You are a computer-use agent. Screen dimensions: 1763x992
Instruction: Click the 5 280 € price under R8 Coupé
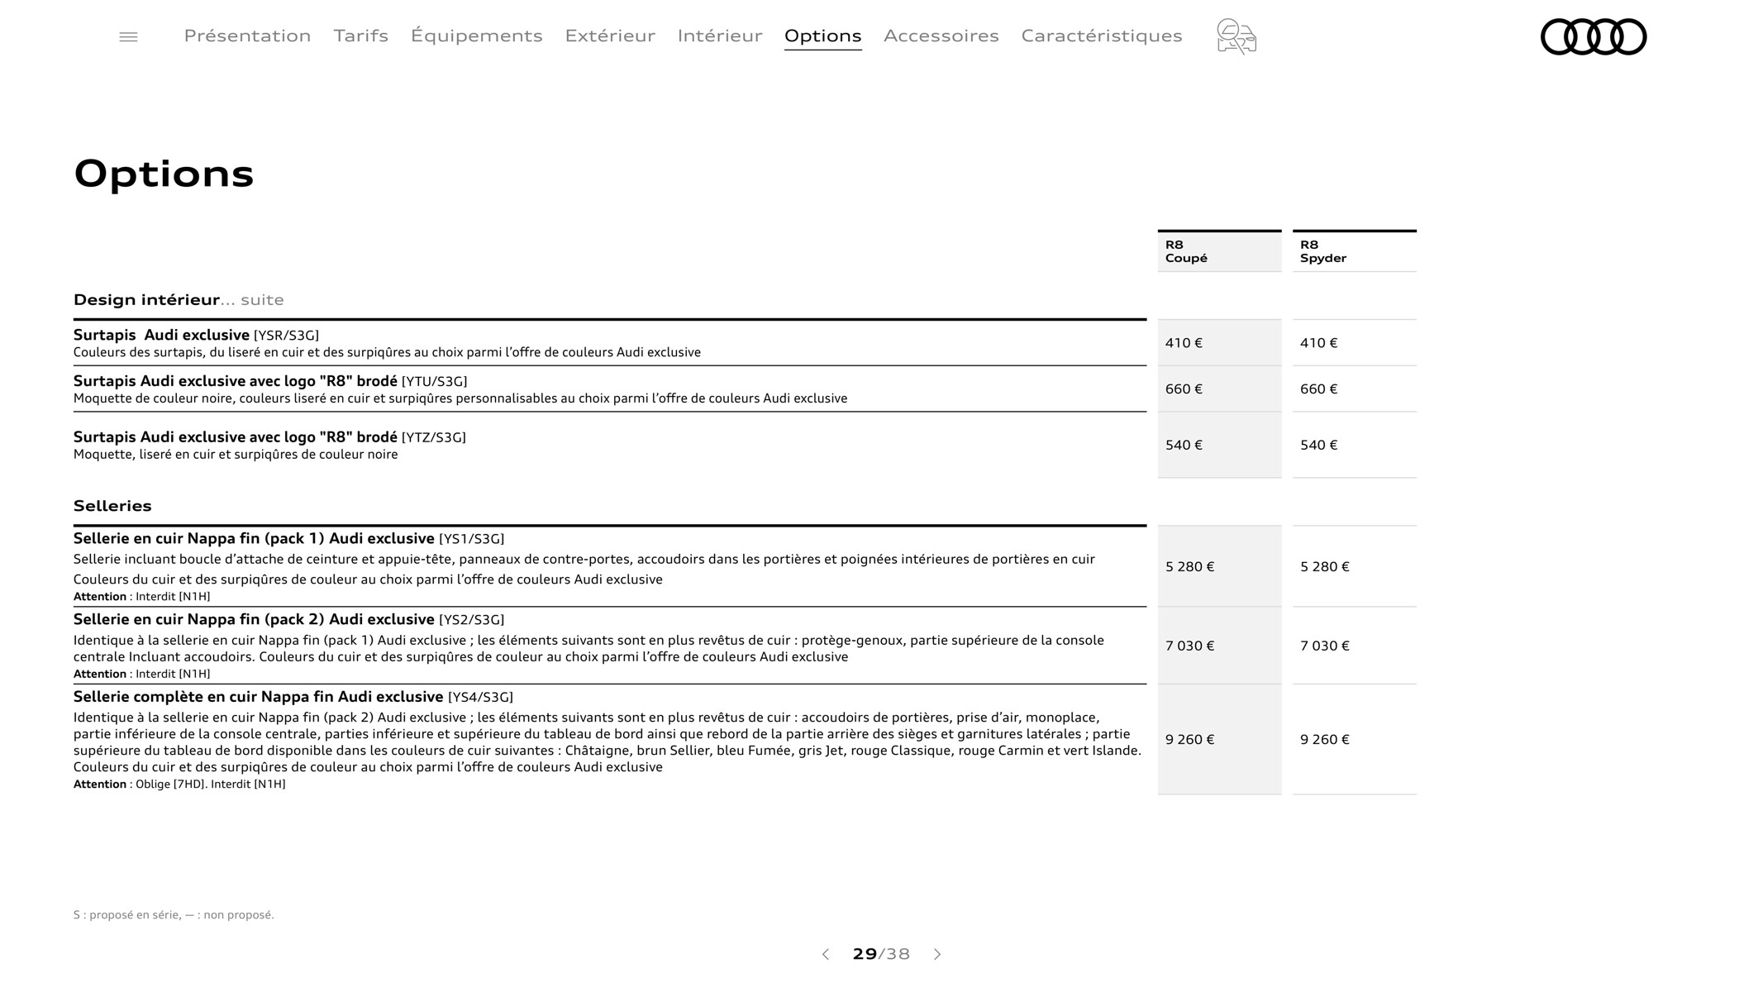(x=1189, y=567)
